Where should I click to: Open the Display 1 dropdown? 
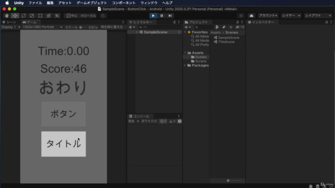(10, 27)
